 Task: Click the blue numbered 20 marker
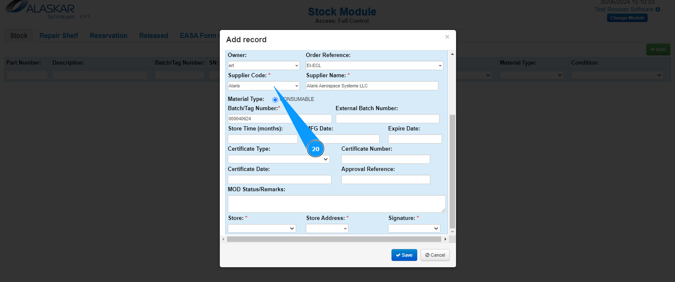tap(316, 149)
